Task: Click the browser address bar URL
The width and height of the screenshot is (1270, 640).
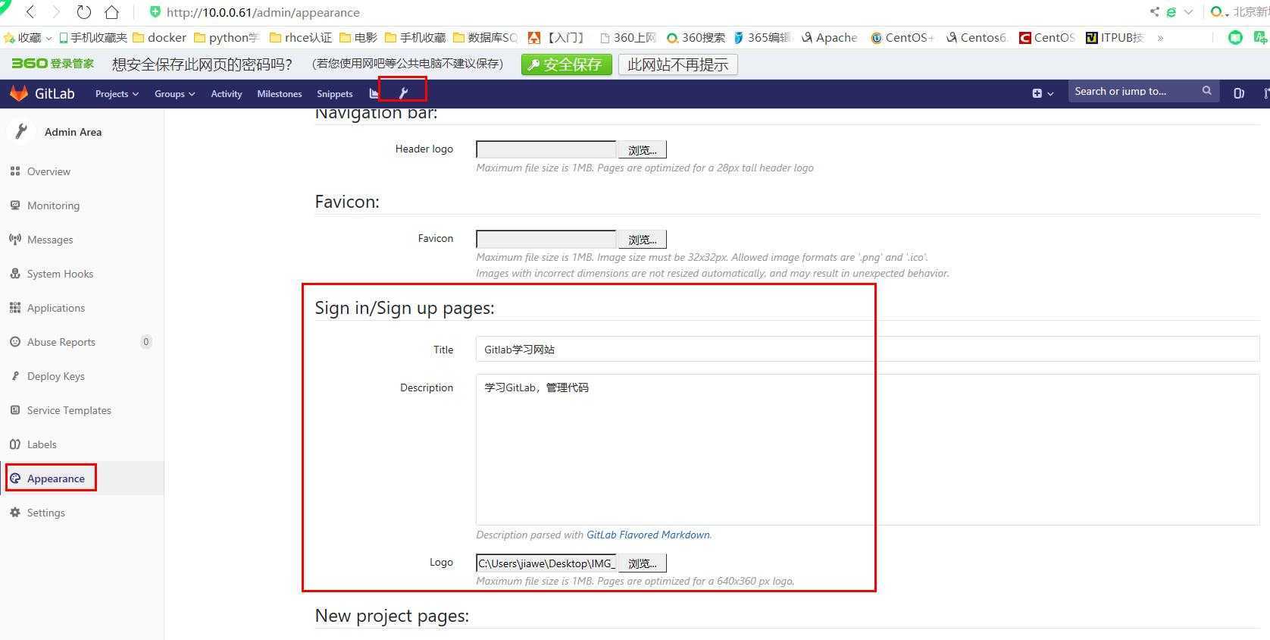Action: point(263,12)
